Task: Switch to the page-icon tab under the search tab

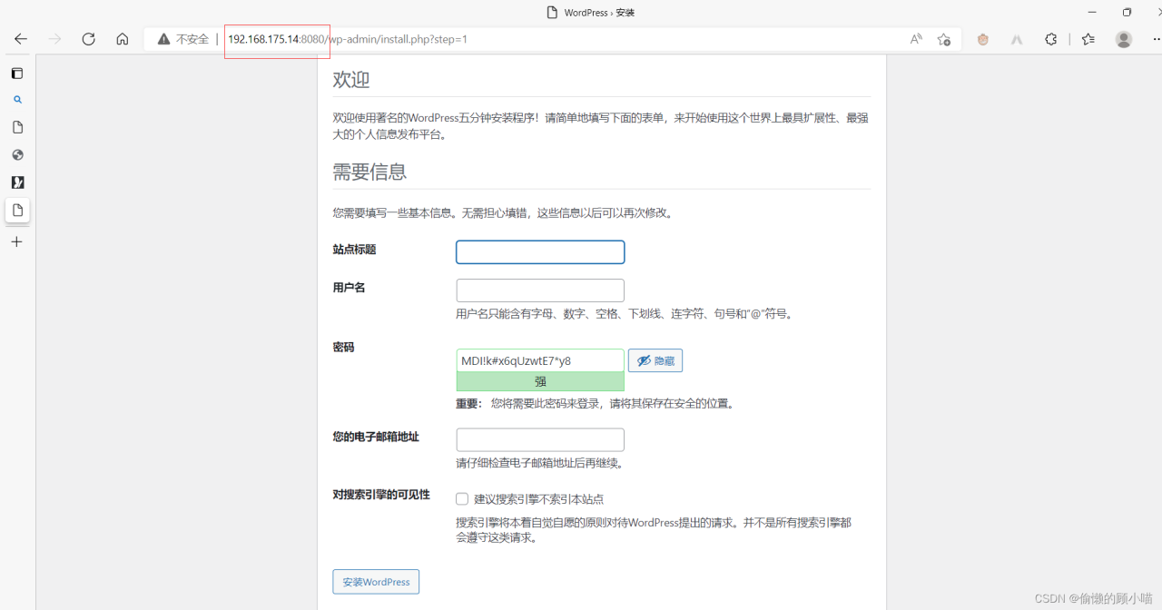Action: coord(16,127)
